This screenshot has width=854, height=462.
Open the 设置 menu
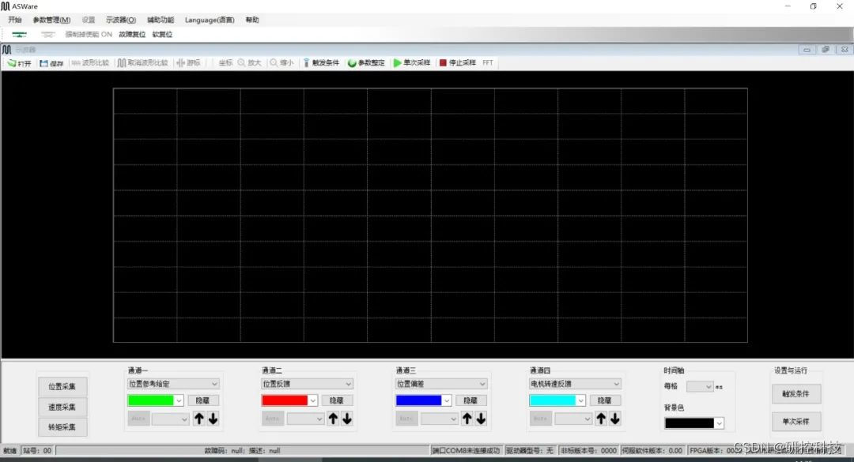pos(89,20)
